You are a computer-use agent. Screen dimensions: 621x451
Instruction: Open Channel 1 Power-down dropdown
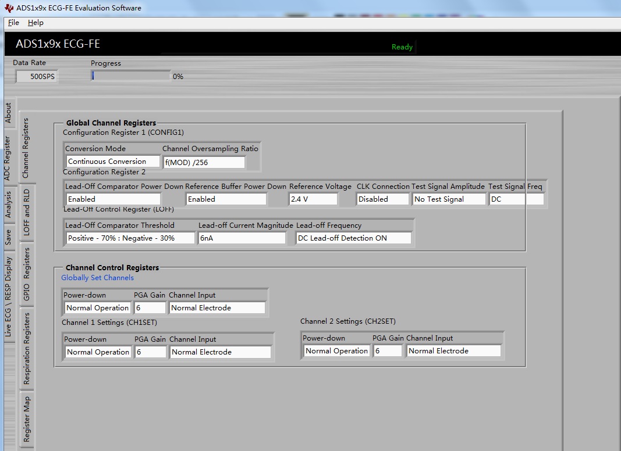98,352
